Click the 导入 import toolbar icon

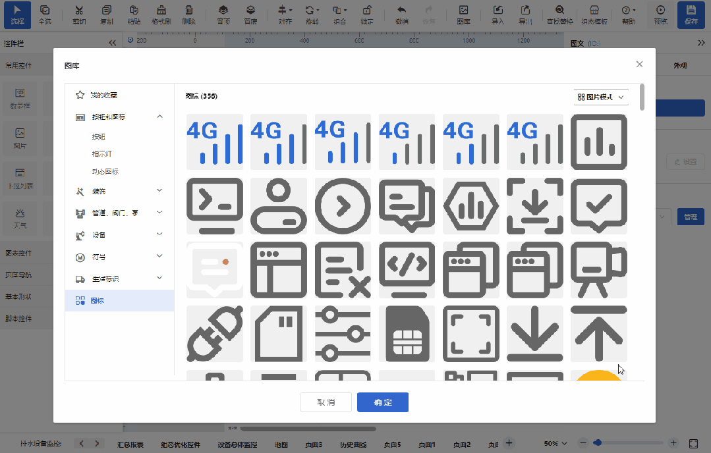(x=498, y=14)
